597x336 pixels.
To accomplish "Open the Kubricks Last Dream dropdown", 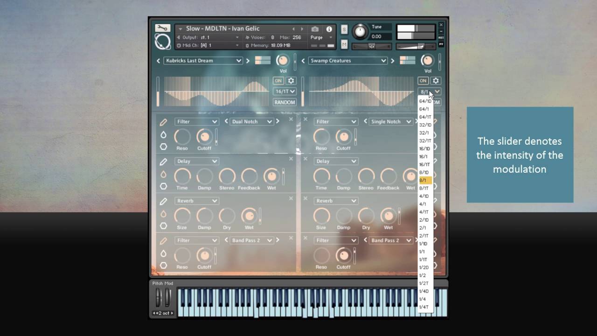I will [x=203, y=61].
